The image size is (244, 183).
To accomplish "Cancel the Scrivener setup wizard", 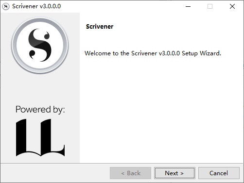I will coord(219,173).
